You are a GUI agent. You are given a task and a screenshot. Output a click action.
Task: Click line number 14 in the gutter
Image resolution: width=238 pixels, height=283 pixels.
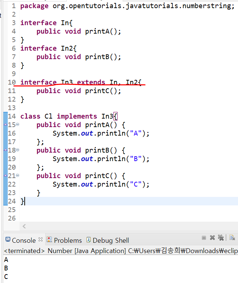12,116
